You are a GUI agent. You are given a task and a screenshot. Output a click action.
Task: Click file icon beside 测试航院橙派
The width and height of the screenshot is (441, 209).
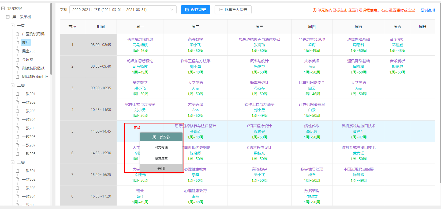click(17, 68)
